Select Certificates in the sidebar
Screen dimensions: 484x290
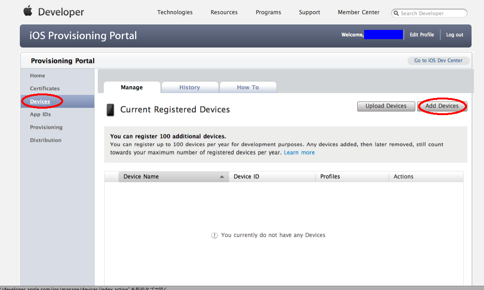(45, 88)
